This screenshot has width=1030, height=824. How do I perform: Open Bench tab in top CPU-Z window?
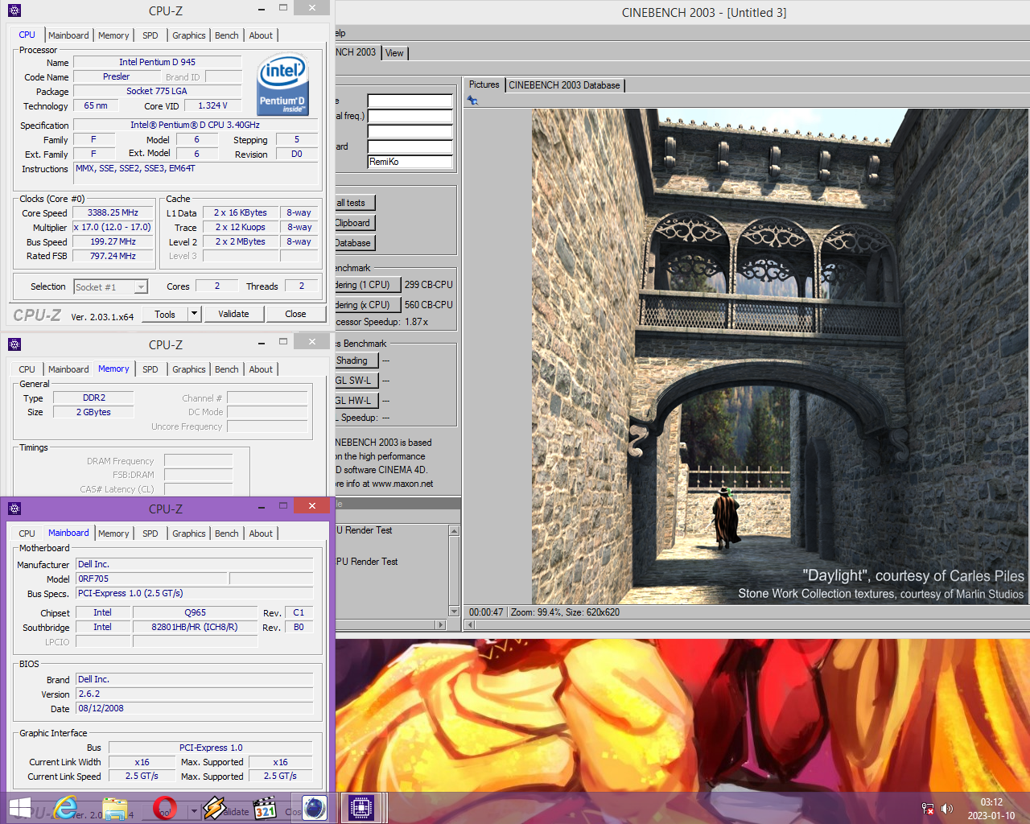coord(227,35)
